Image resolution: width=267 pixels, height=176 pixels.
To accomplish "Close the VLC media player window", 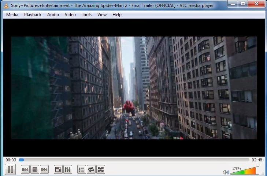I will (x=257, y=4).
